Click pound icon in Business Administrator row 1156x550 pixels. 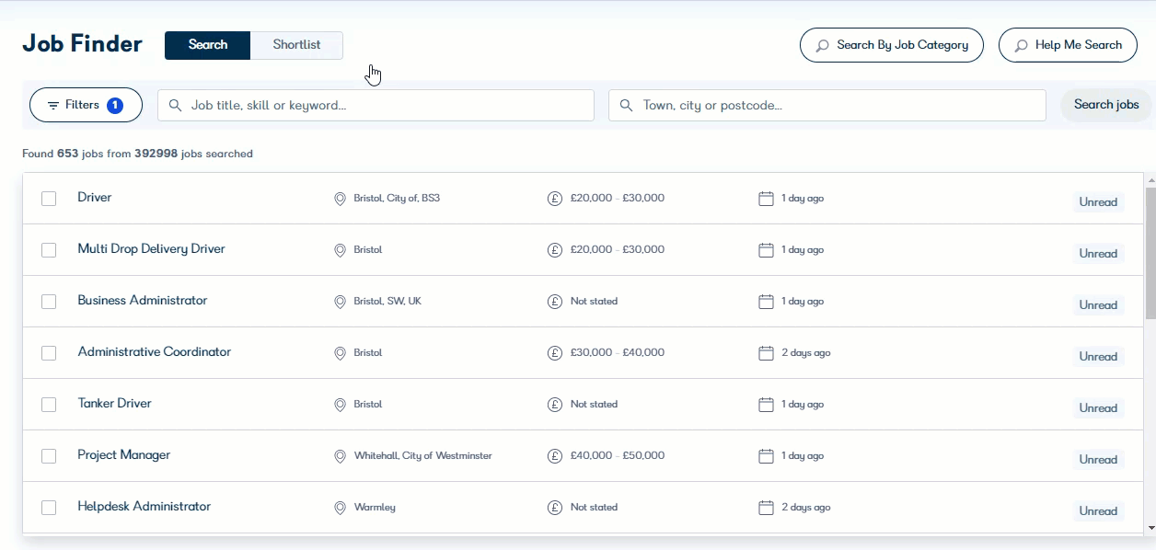pos(554,302)
